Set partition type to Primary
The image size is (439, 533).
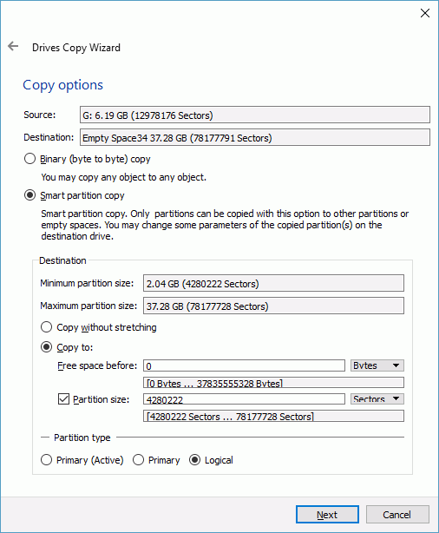pyautogui.click(x=138, y=460)
